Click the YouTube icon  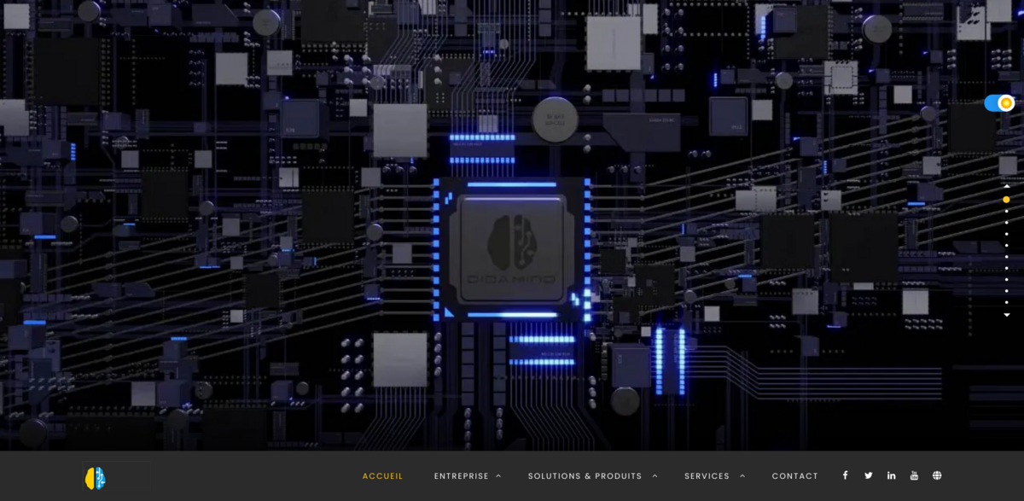(x=914, y=475)
